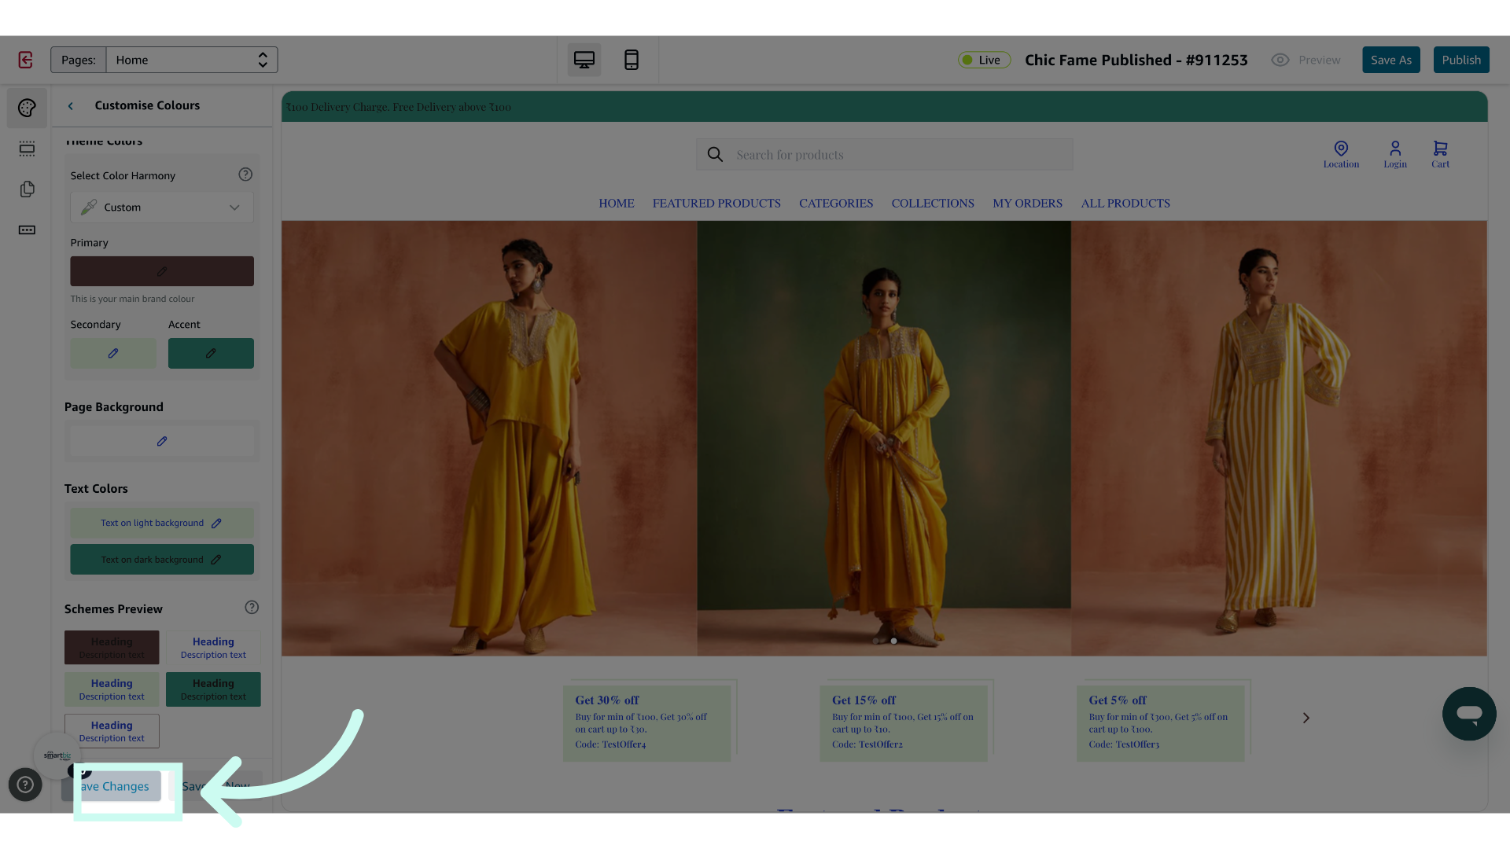
Task: Click the Get 15% off offer card
Action: [x=904, y=723]
